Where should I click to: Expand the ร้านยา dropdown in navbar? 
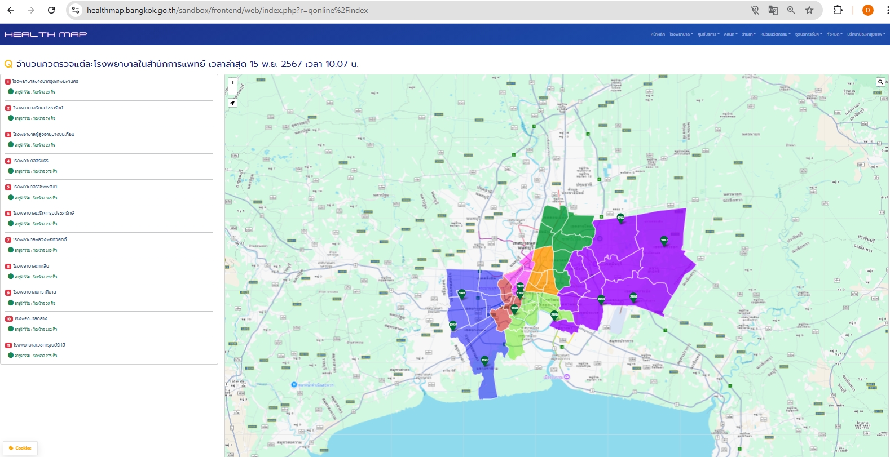[x=748, y=34]
